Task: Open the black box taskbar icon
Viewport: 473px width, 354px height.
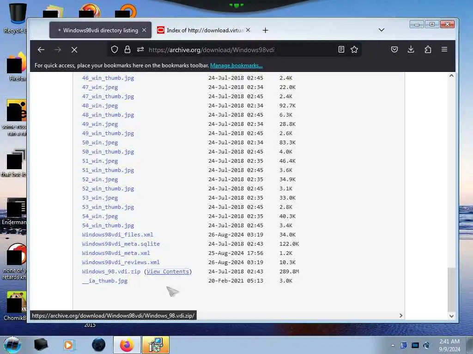Action: (x=41, y=345)
